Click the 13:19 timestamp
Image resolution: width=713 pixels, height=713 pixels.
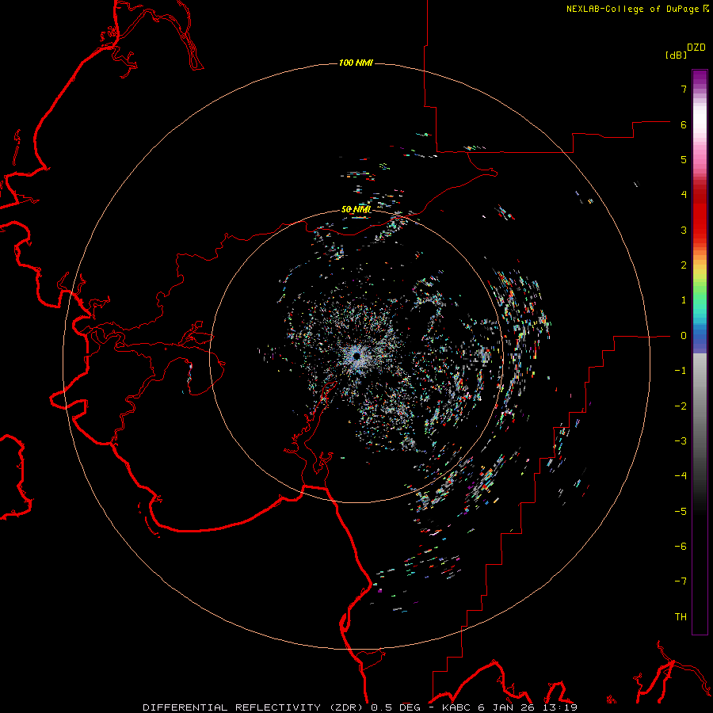[560, 707]
